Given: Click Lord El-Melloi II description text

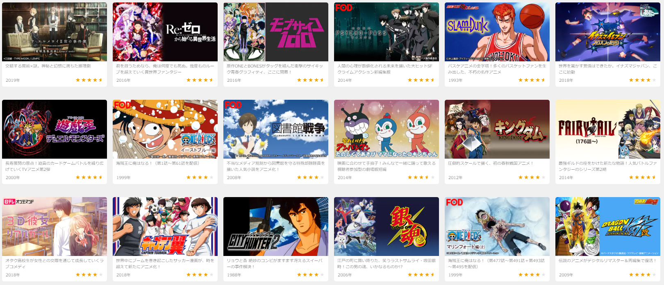Looking at the screenshot, I should (x=48, y=66).
